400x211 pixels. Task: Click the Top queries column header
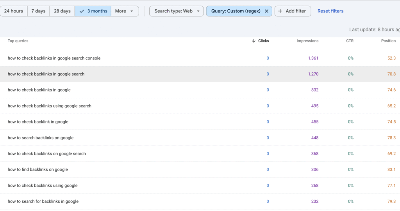[18, 41]
